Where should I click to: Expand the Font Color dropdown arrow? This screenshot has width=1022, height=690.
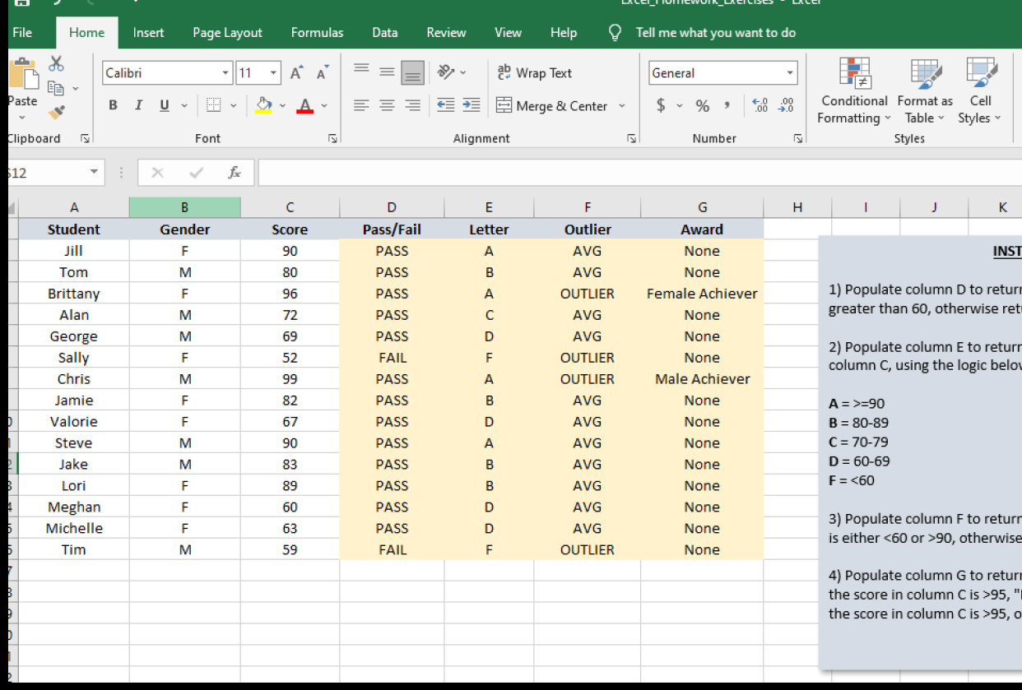point(324,106)
